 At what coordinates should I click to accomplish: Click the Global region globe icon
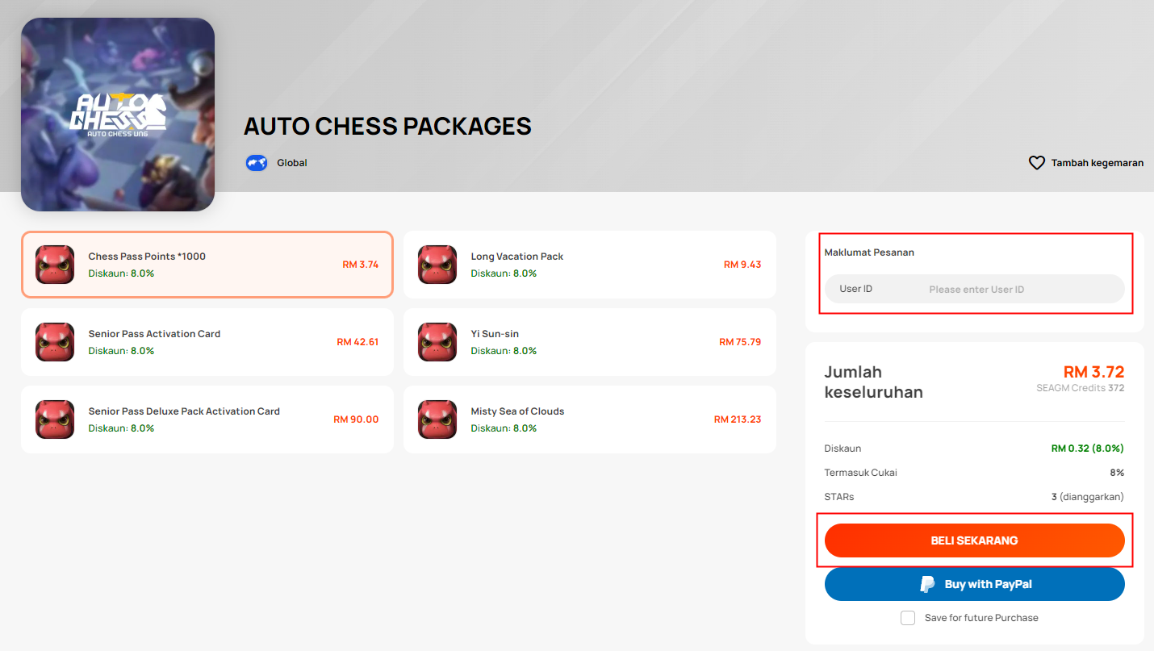257,163
